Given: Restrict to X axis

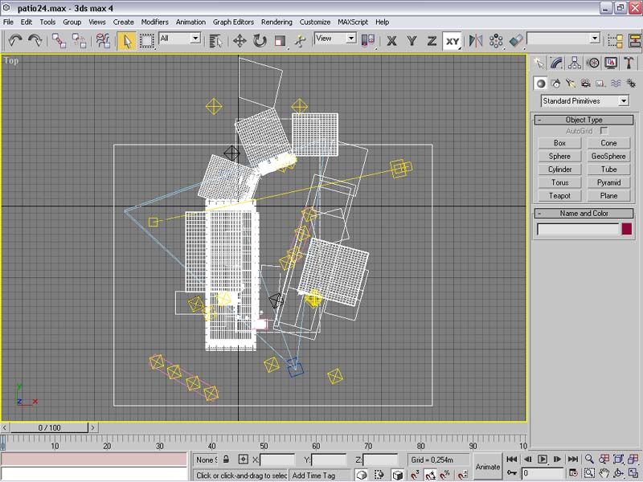Looking at the screenshot, I should click(391, 41).
